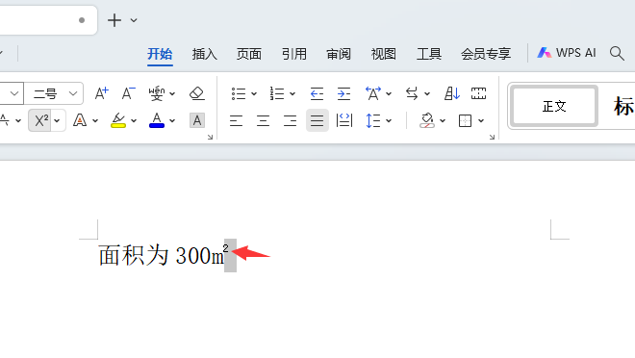
Task: Open the font name dropdown arrow
Action: pos(14,93)
